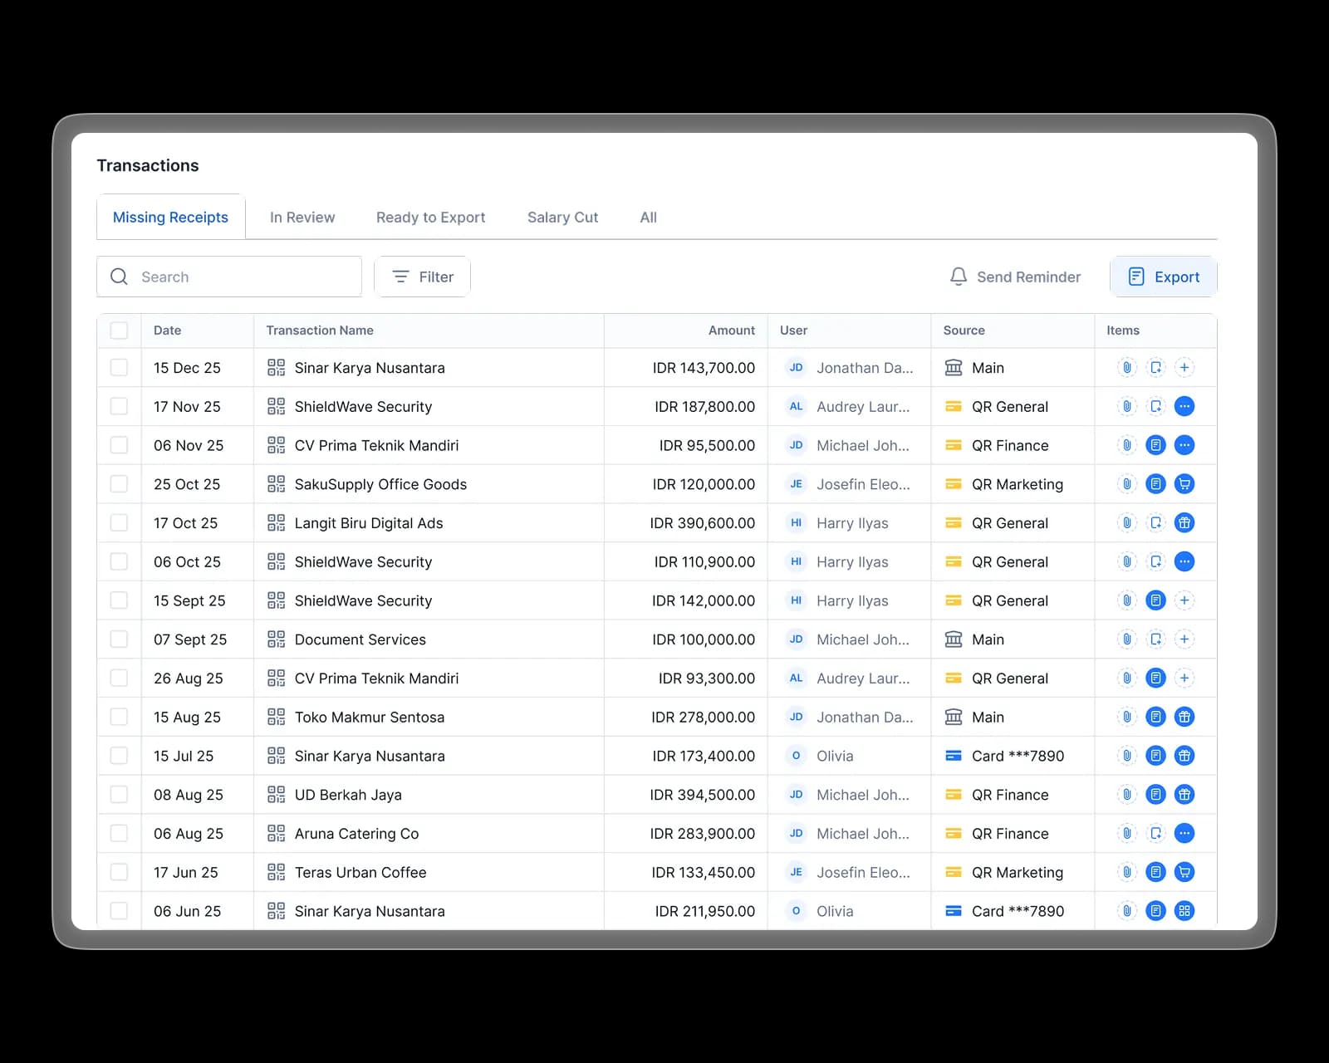The image size is (1329, 1063).
Task: Click the add-page icon on Document Services row
Action: (x=1155, y=639)
